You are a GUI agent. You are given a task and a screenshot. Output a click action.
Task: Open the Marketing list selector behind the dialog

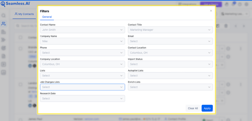(234, 14)
